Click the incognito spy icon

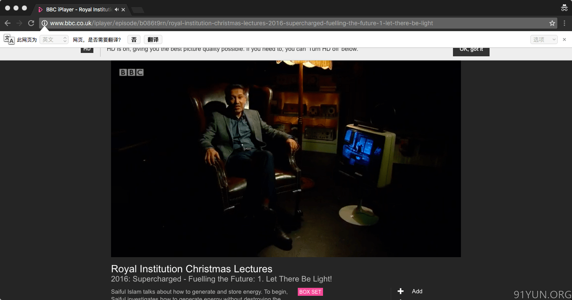564,8
